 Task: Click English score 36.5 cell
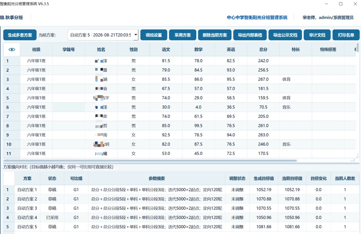231,107
